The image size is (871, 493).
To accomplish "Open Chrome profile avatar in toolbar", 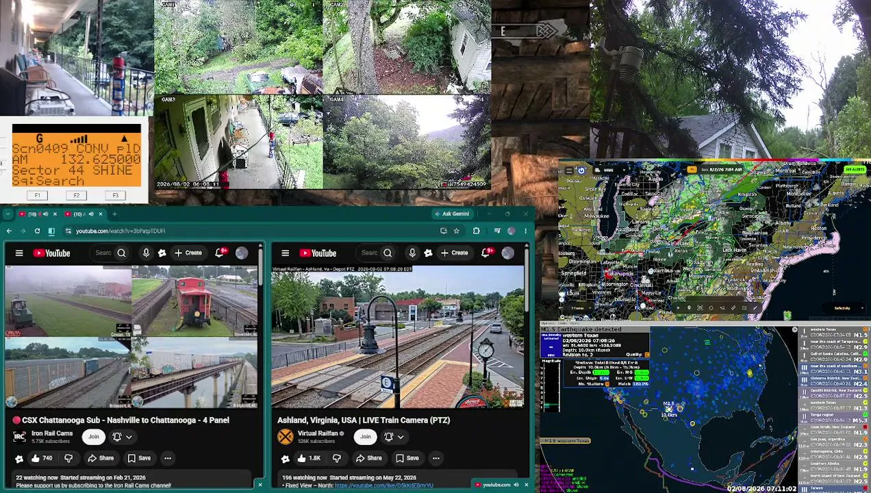I will (512, 231).
